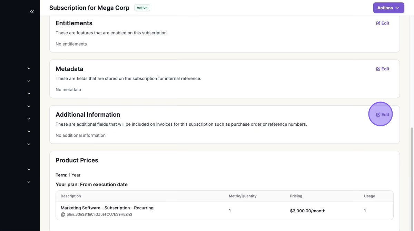Viewport: 414px width, 231px height.
Task: Click the vertical page scrollbar thumb
Action: point(412,173)
